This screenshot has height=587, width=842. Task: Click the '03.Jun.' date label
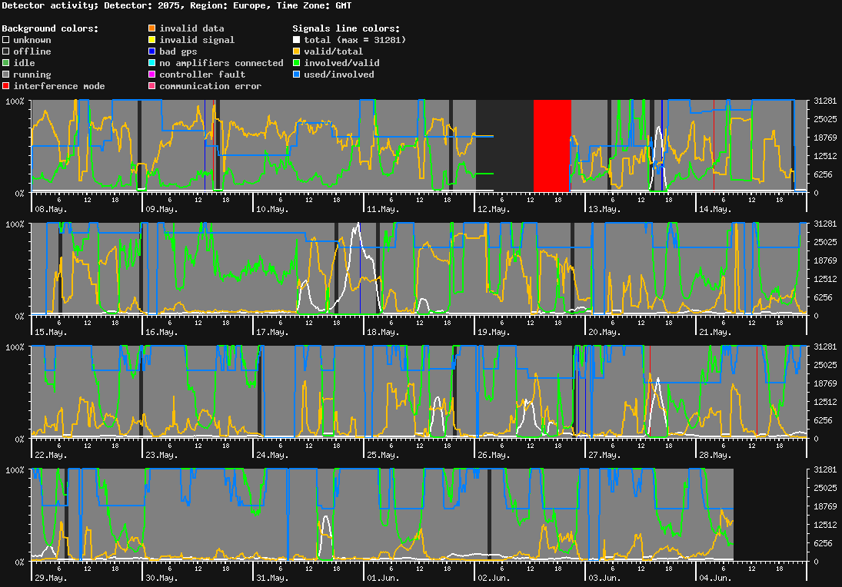pyautogui.click(x=604, y=578)
